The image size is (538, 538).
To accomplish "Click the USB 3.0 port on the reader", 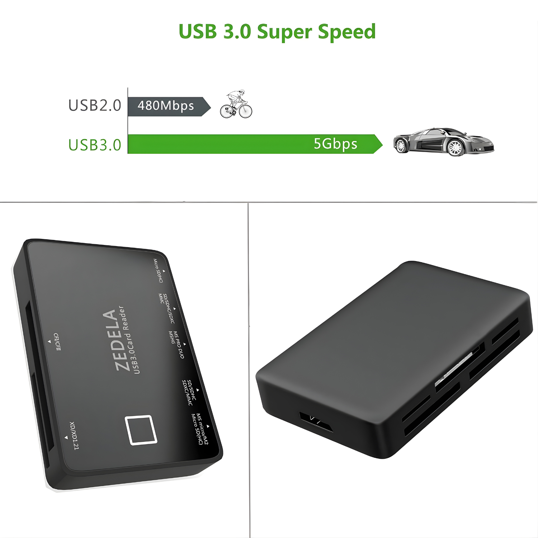I will coord(316,422).
